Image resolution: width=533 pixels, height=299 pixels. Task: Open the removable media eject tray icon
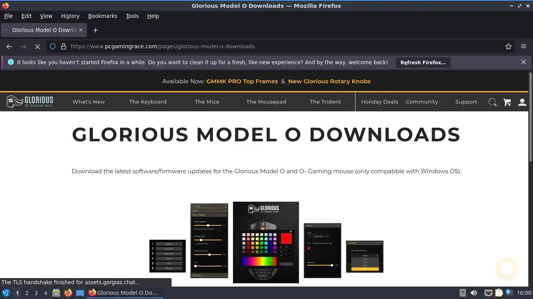(x=463, y=293)
